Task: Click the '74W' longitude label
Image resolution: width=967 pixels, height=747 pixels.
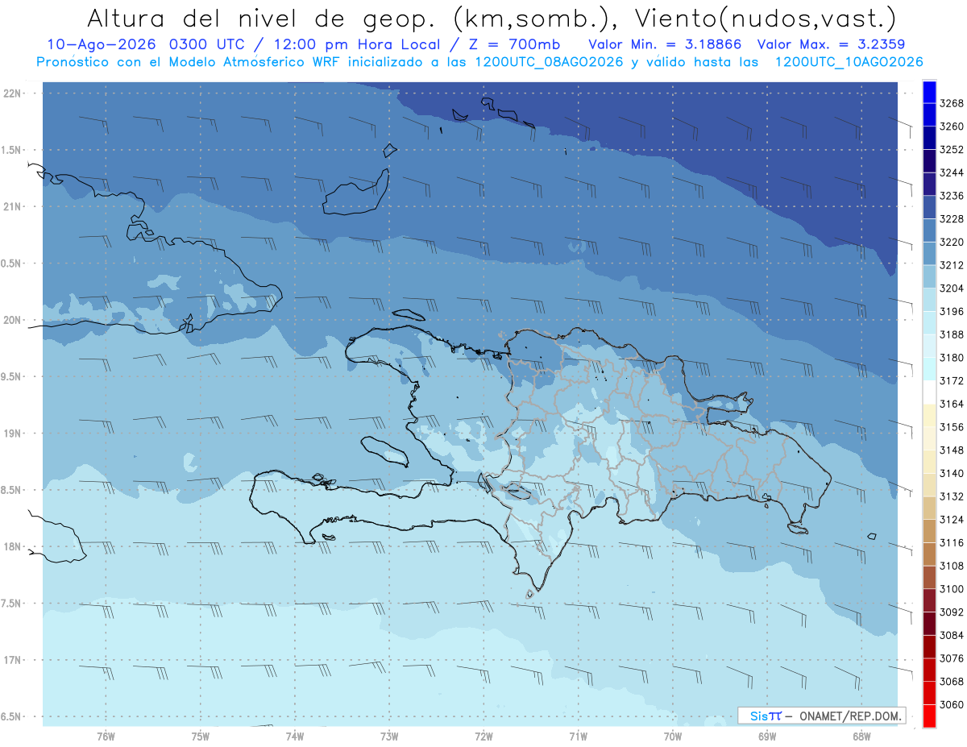Action: [295, 736]
